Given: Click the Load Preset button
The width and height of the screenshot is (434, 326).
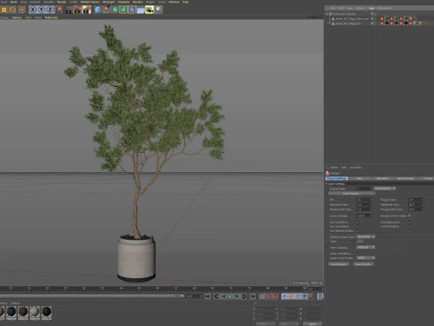Looking at the screenshot, I should tap(339, 264).
